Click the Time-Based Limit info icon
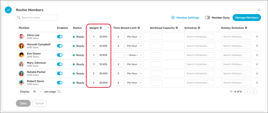The width and height of the screenshot is (268, 113). 139,28
